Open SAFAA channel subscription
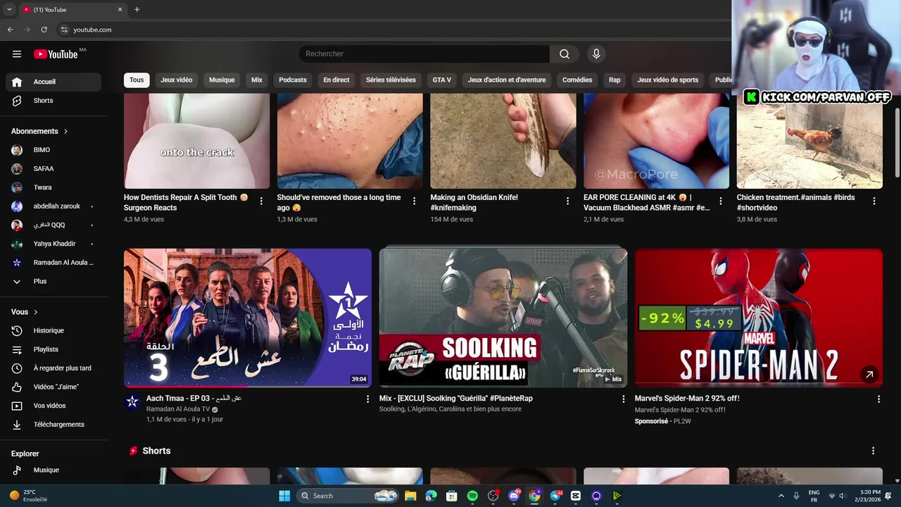 53,169
